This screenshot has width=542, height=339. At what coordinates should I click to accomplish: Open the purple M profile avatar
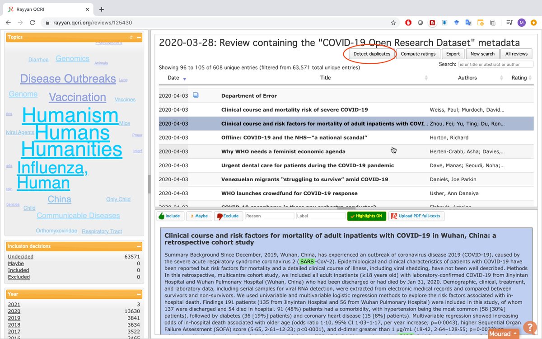pos(522,22)
